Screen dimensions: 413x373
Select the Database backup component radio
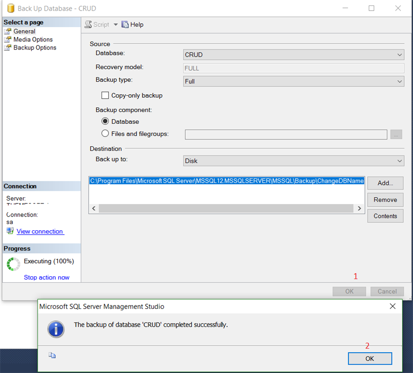105,121
